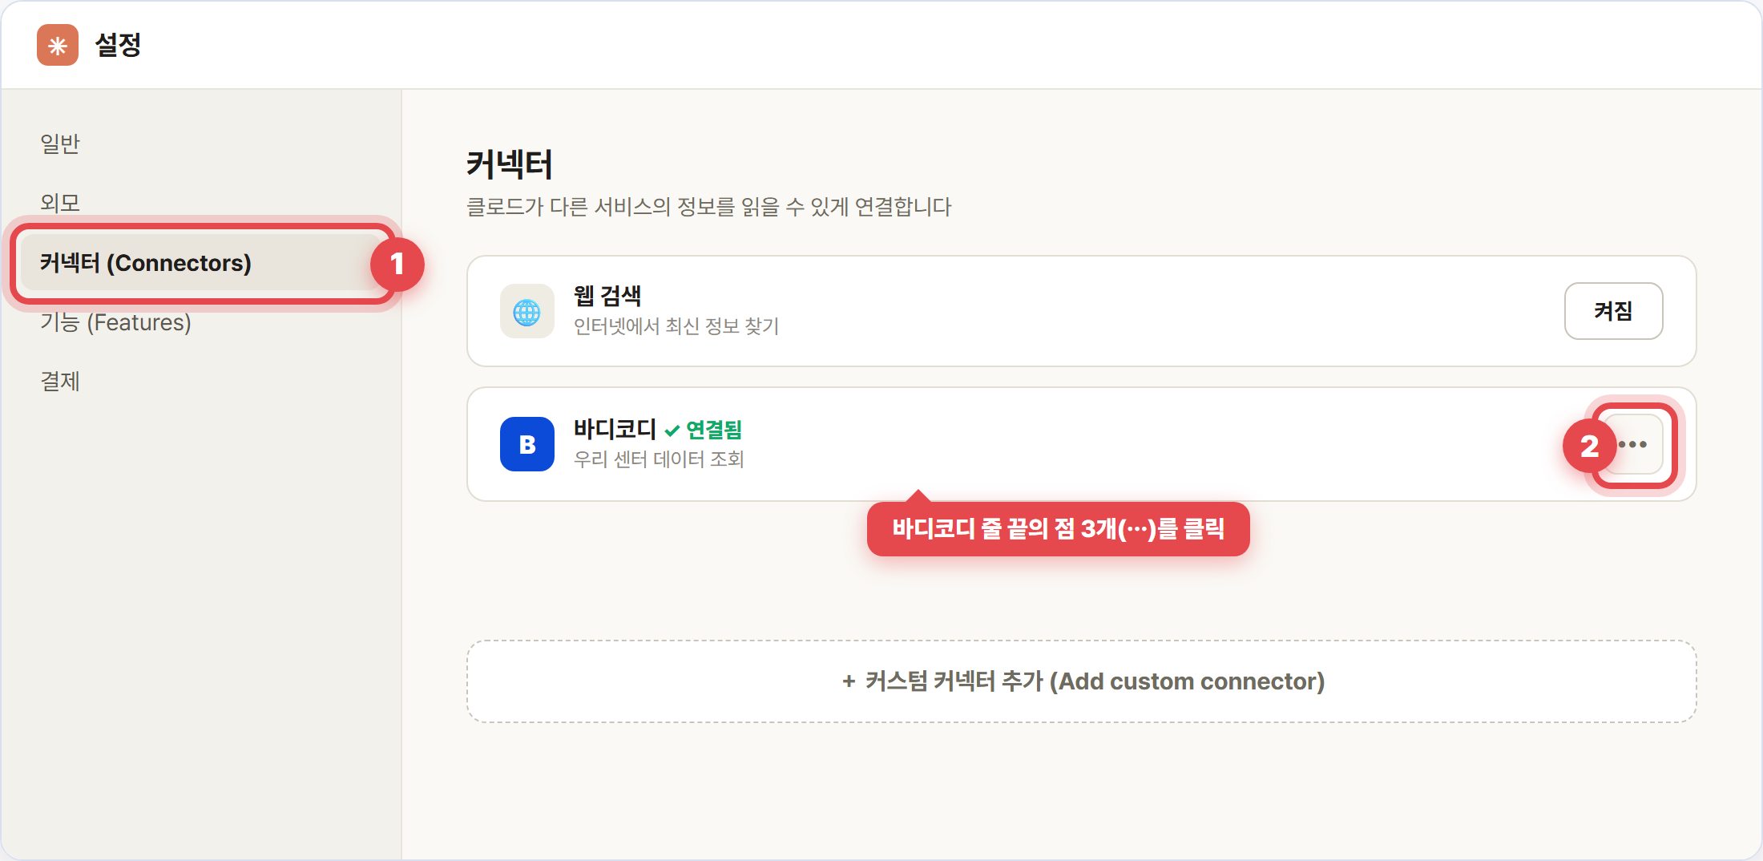Click the 인터넷에서 최신 정보 찾기 description
The height and width of the screenshot is (861, 1763).
tap(676, 326)
